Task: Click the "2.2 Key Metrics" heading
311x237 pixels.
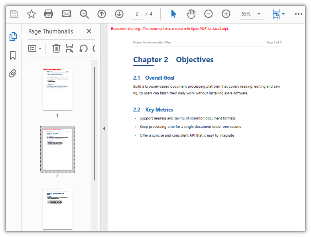Action: click(153, 110)
